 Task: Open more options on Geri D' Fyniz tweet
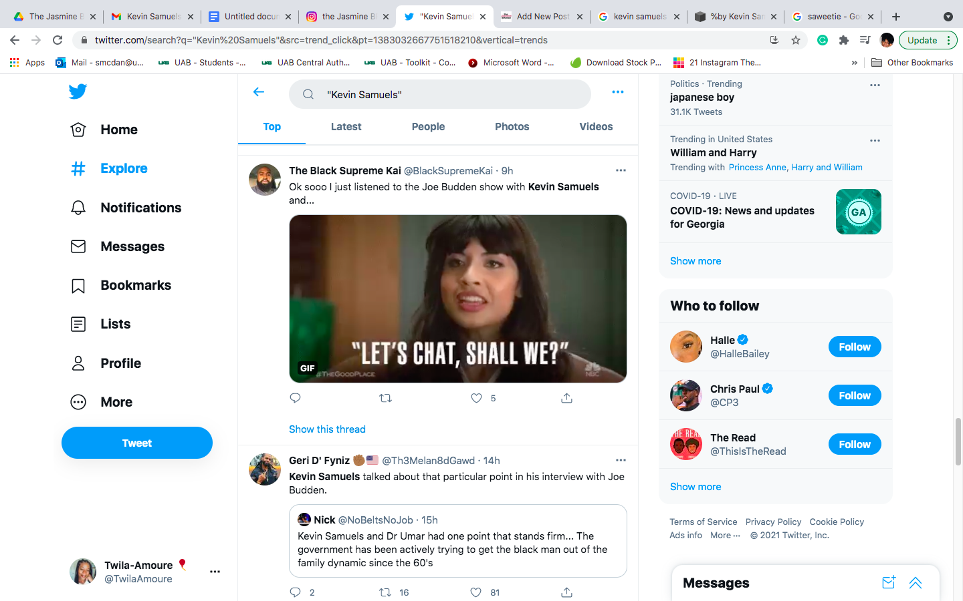point(621,460)
